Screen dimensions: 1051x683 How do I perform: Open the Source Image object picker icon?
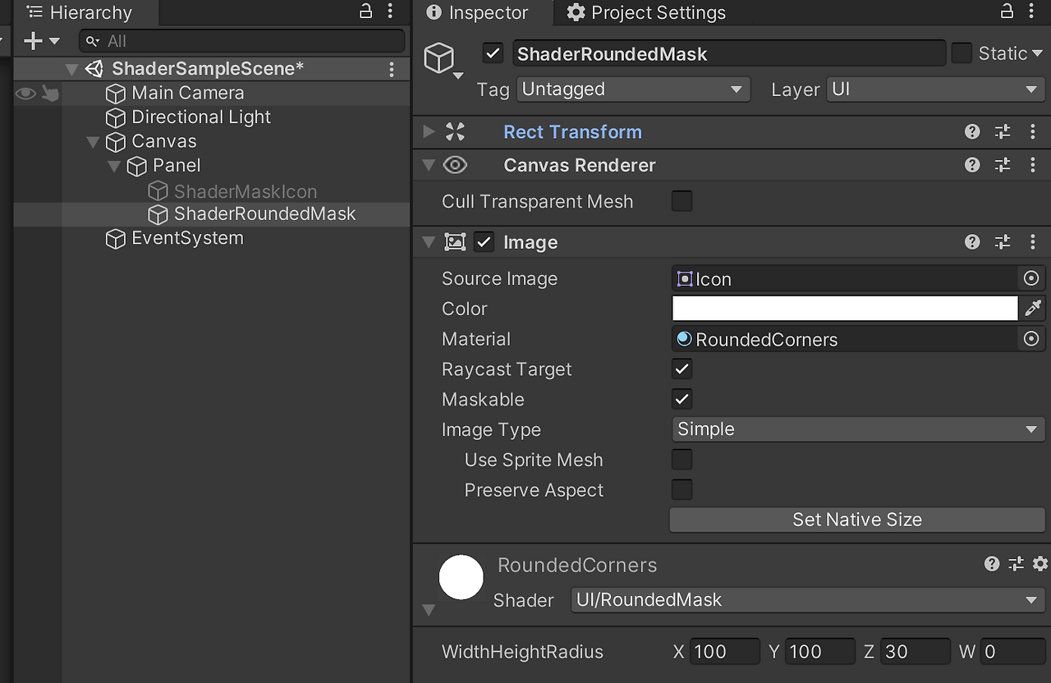tap(1031, 278)
